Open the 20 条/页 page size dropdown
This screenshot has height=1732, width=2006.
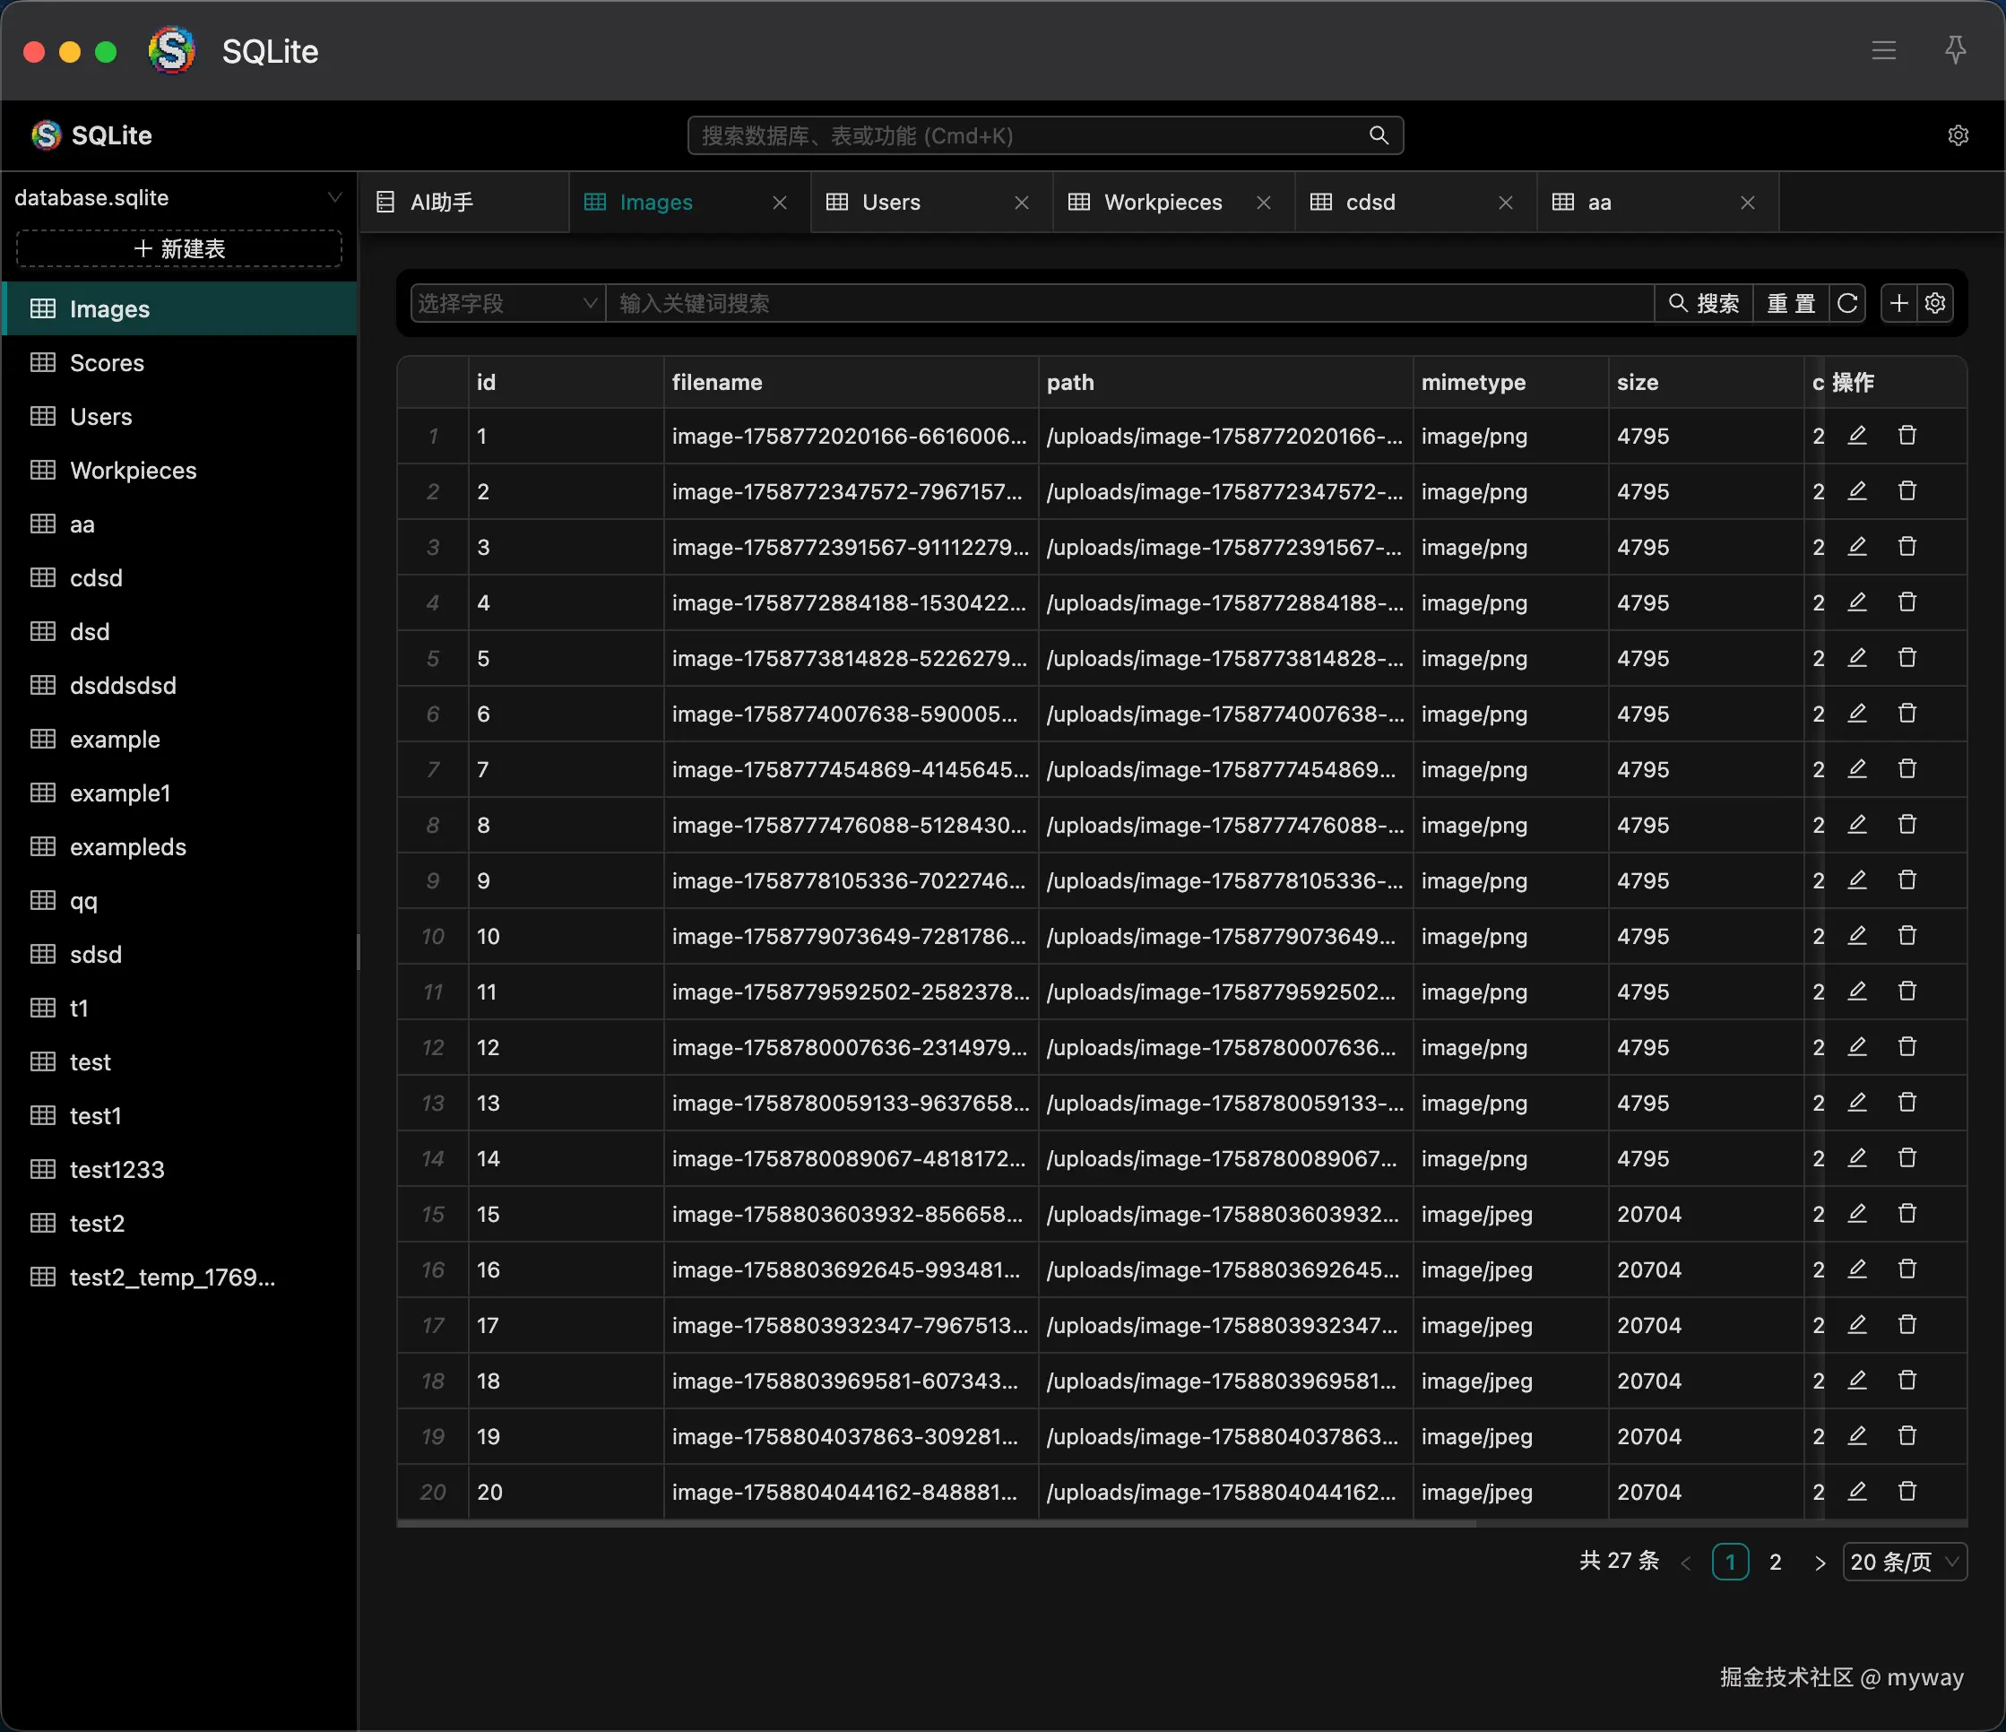(1904, 1562)
